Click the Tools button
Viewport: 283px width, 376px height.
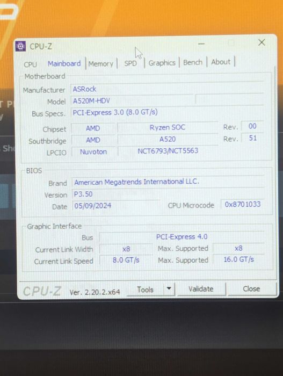tap(145, 290)
